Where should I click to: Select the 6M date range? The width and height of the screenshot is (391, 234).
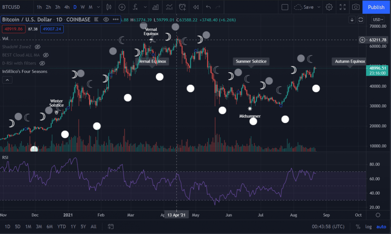click(50, 227)
